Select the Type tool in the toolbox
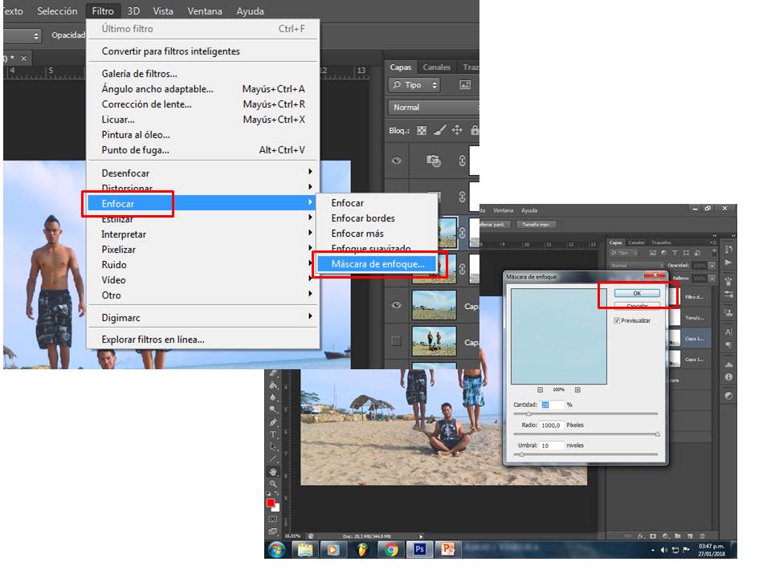The width and height of the screenshot is (771, 578). click(273, 434)
